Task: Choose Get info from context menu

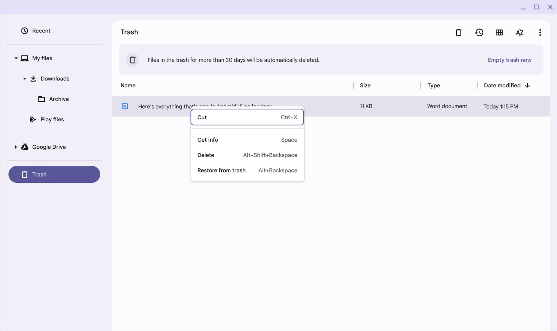Action: (x=247, y=140)
